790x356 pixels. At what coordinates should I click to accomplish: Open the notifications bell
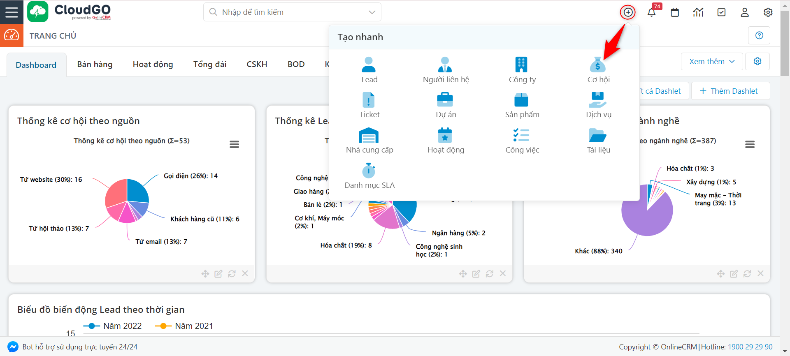651,12
